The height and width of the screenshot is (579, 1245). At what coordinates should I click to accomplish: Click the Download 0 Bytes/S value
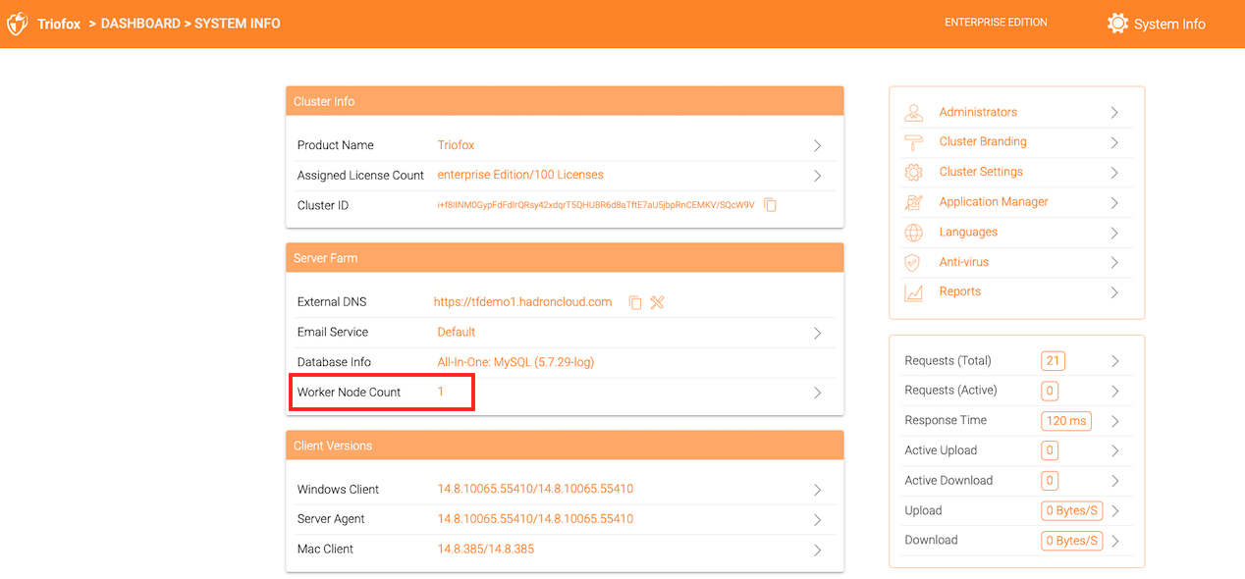coord(1072,541)
